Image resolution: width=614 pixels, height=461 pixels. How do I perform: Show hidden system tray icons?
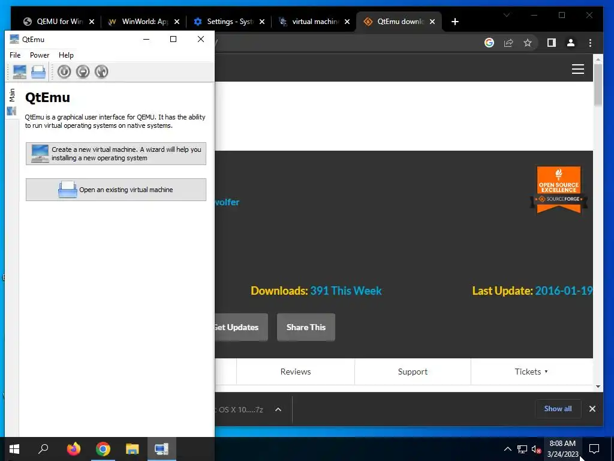(x=507, y=449)
